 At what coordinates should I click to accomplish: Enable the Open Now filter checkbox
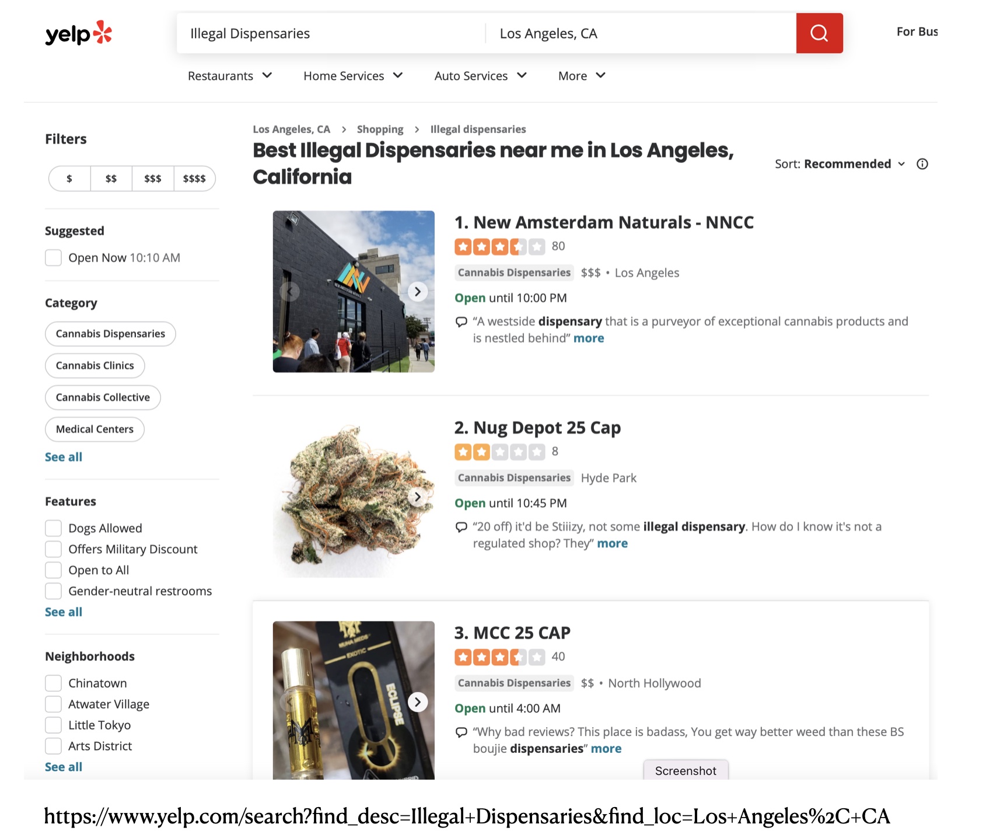[54, 258]
